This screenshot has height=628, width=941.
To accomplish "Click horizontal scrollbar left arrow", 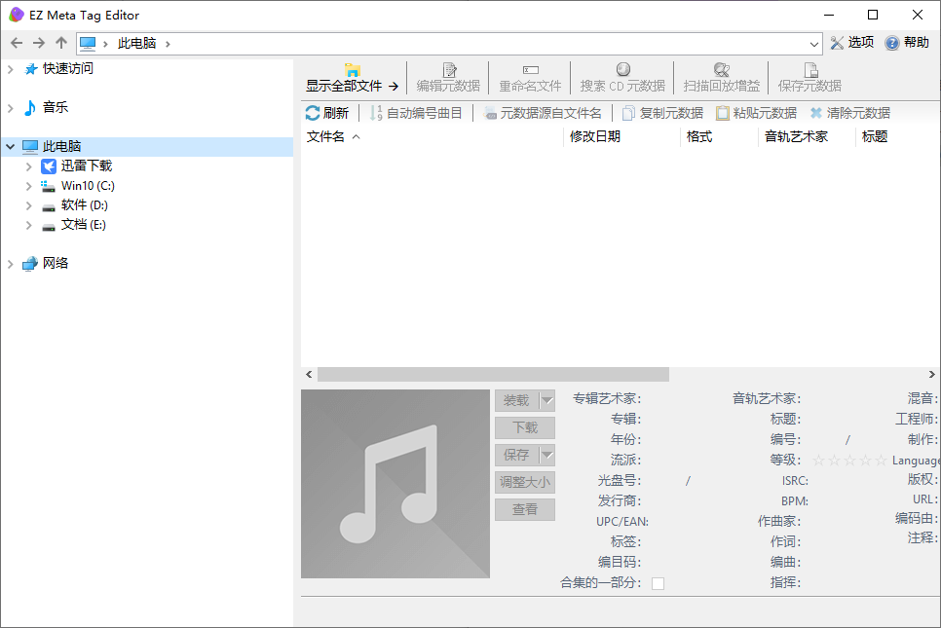I will [309, 374].
